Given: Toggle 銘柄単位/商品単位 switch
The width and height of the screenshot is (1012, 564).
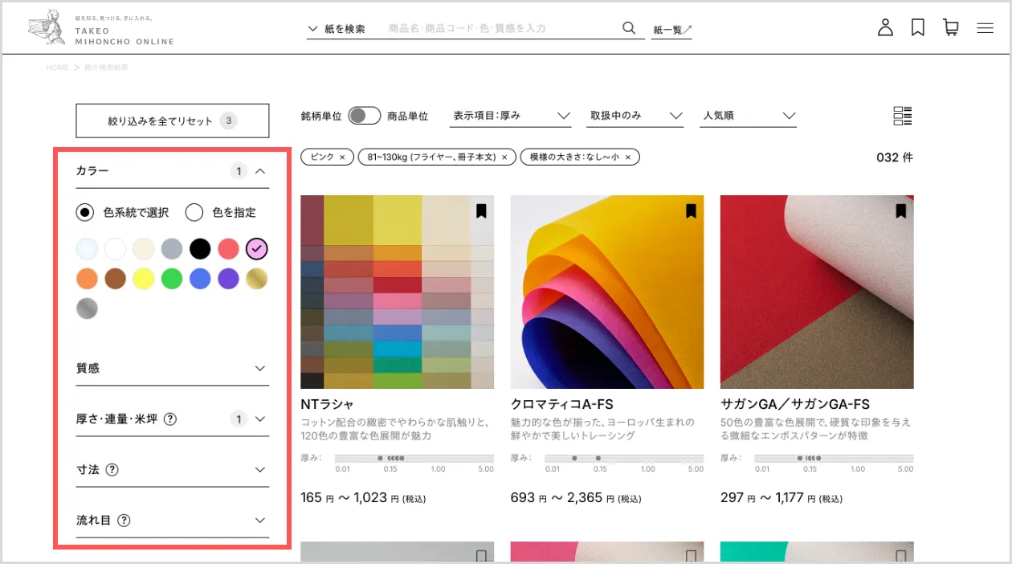Looking at the screenshot, I should (x=364, y=116).
